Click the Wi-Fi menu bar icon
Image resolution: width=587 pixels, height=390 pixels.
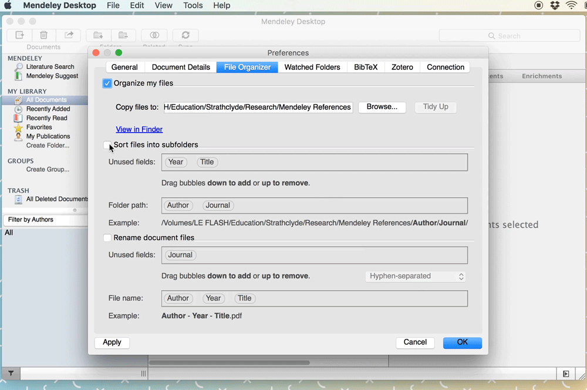(571, 5)
